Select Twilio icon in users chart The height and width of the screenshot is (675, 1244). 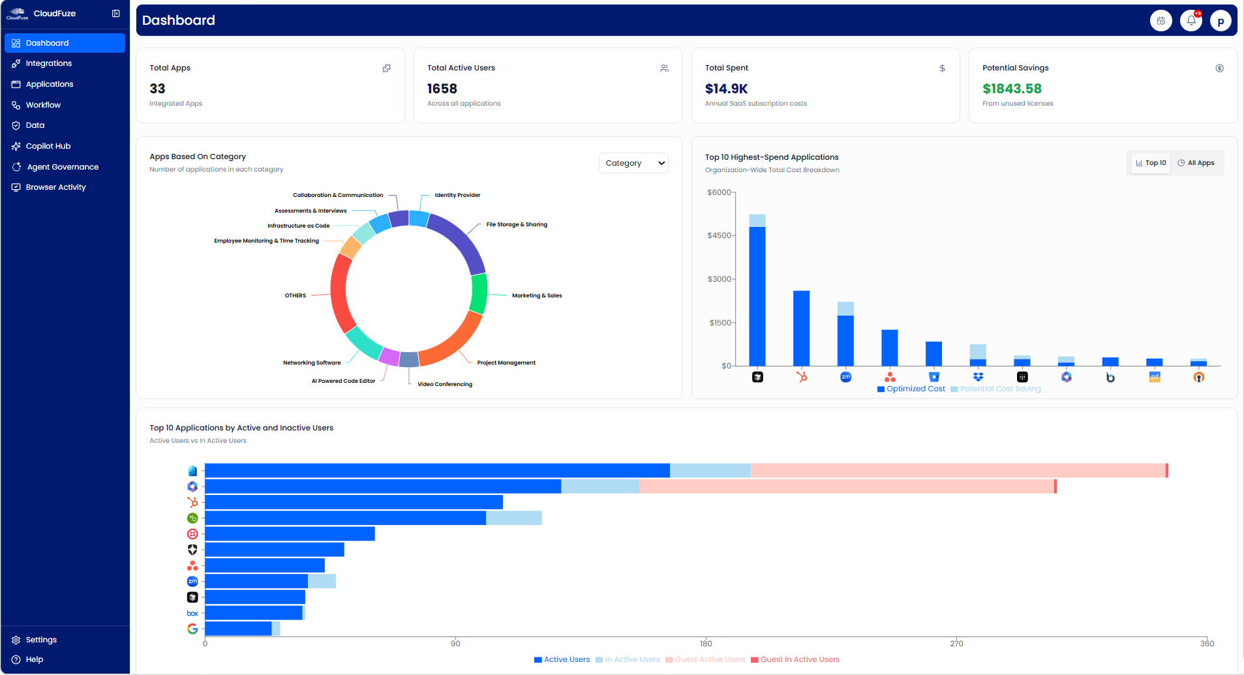pyautogui.click(x=192, y=534)
